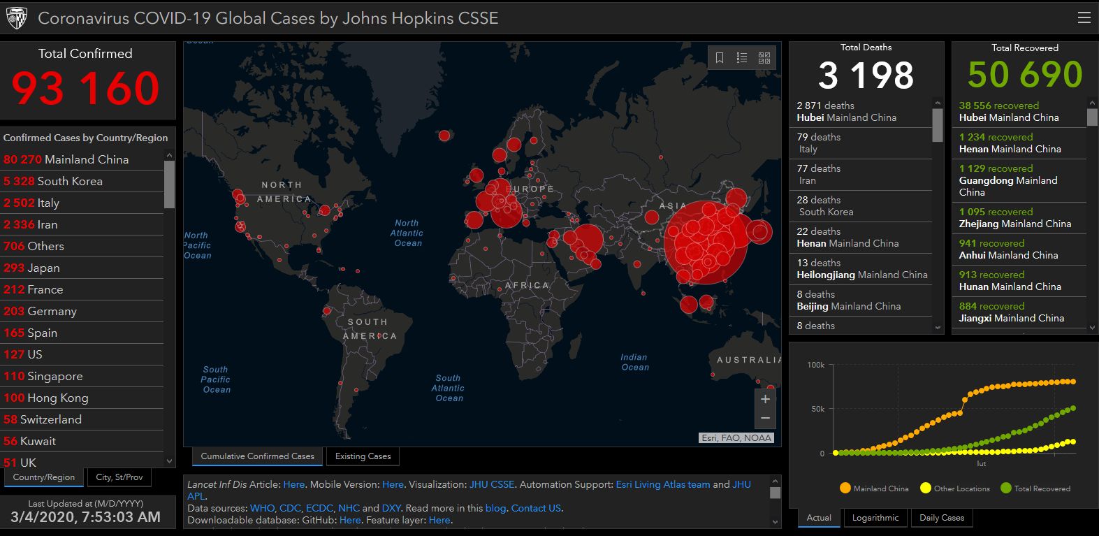This screenshot has width=1099, height=536.
Task: Click the deaths list scrollbar thumb
Action: [938, 125]
